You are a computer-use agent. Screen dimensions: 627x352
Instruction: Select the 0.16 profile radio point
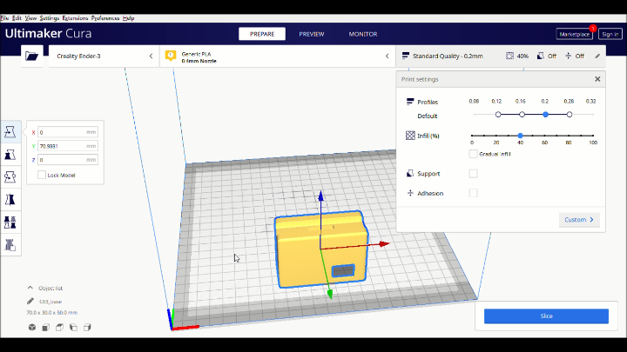click(x=522, y=115)
